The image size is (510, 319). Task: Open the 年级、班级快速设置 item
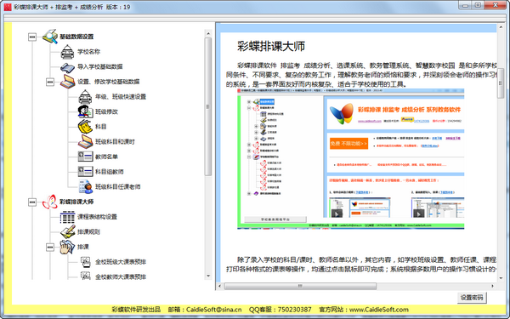coord(121,97)
